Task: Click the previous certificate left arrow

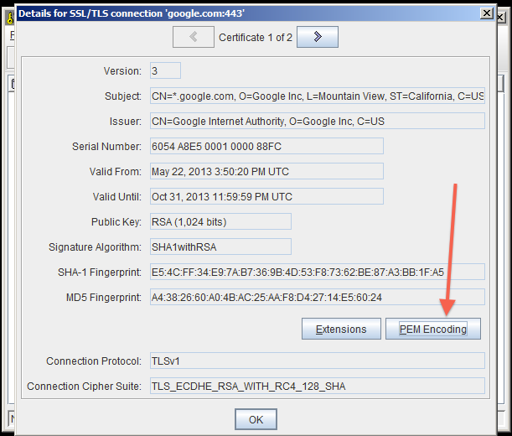Action: [194, 37]
